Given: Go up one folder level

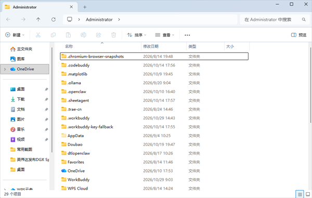Looking at the screenshot, I should [38, 19].
